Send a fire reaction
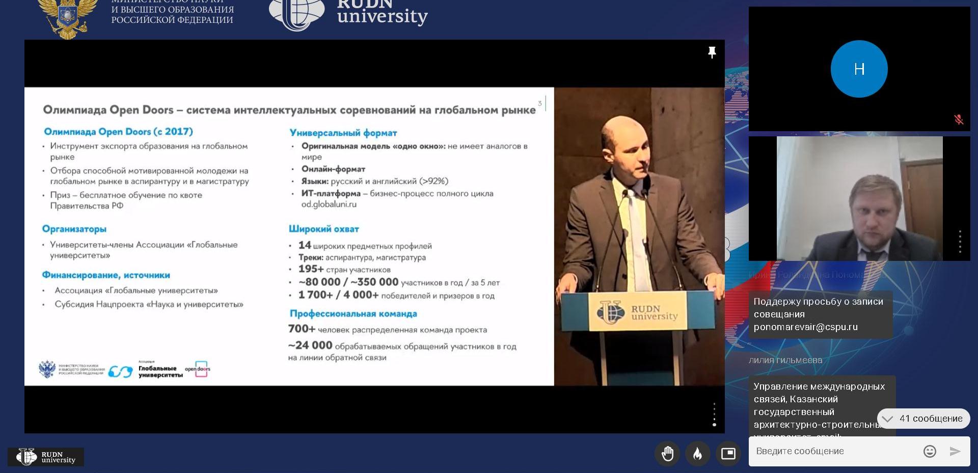This screenshot has height=473, width=978. [x=697, y=453]
